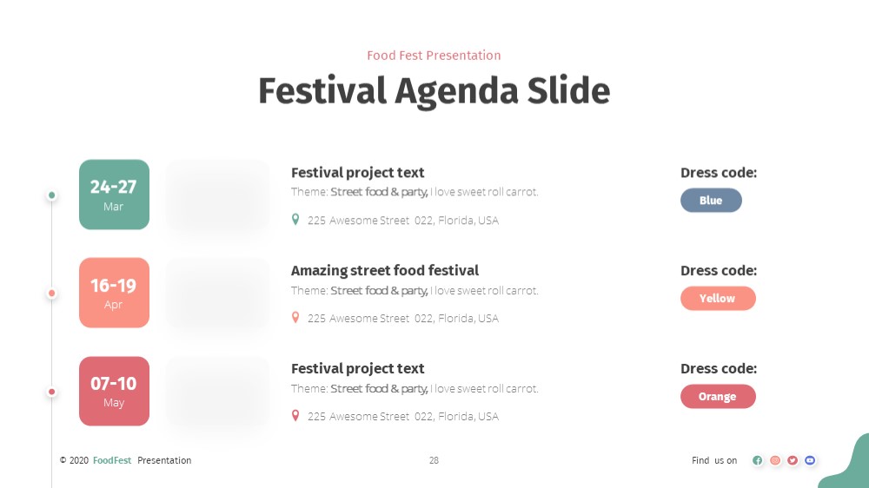The image size is (869, 488).
Task: Open the Facebook icon in the footer
Action: 757,460
